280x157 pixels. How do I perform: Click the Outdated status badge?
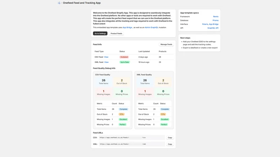124,57
